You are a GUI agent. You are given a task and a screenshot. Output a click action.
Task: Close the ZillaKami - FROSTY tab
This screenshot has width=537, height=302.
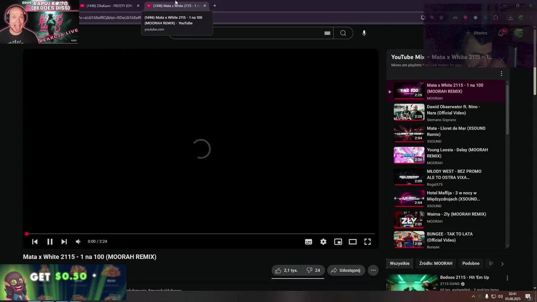(138, 6)
